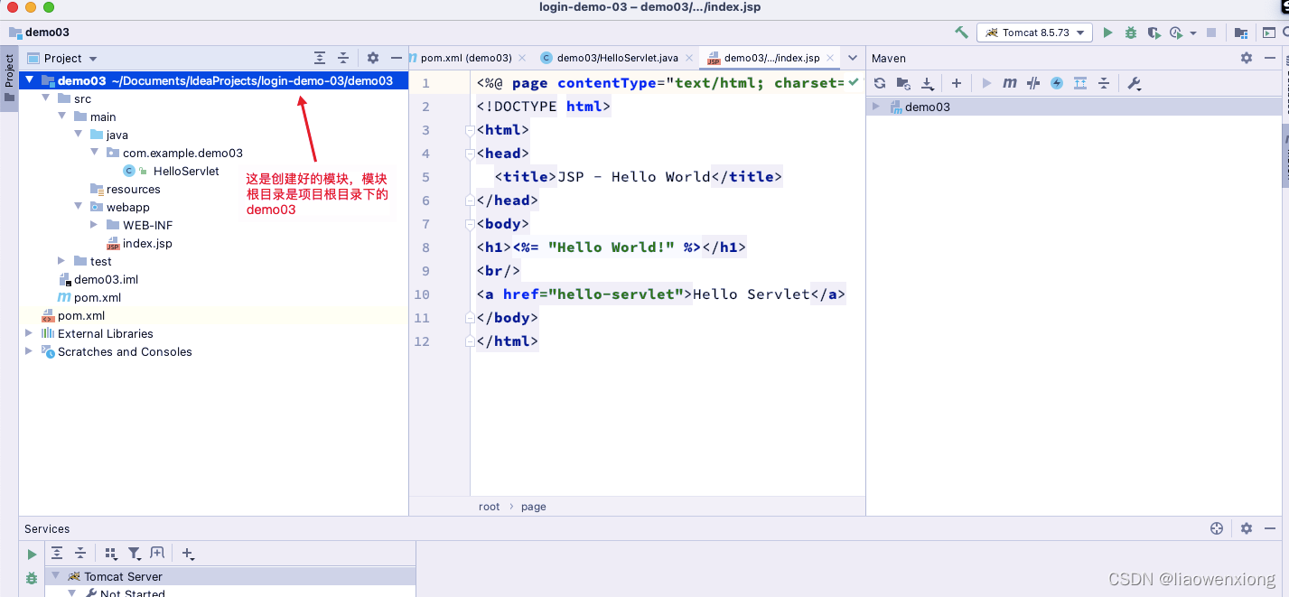Screen dimensions: 1289x597
Task: Open the Project Structure dialog icon
Action: coord(1241,33)
